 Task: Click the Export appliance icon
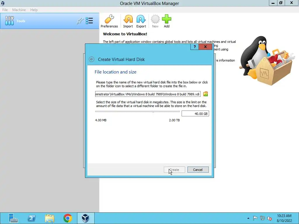(141, 21)
